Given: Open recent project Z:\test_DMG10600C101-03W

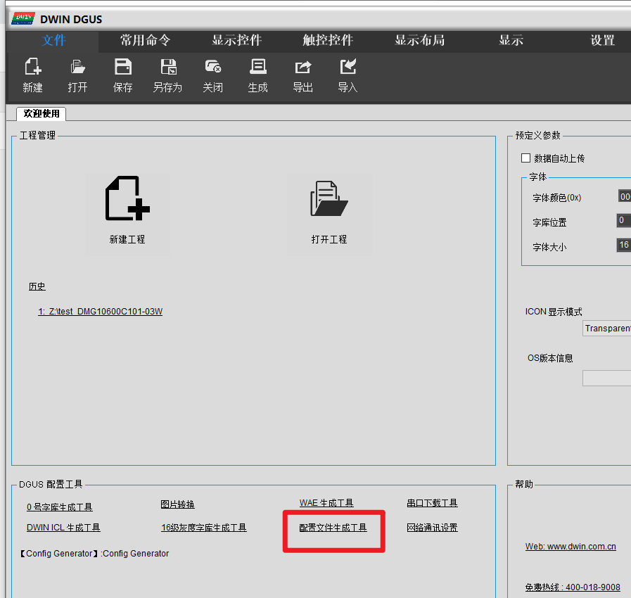Looking at the screenshot, I should coord(100,312).
